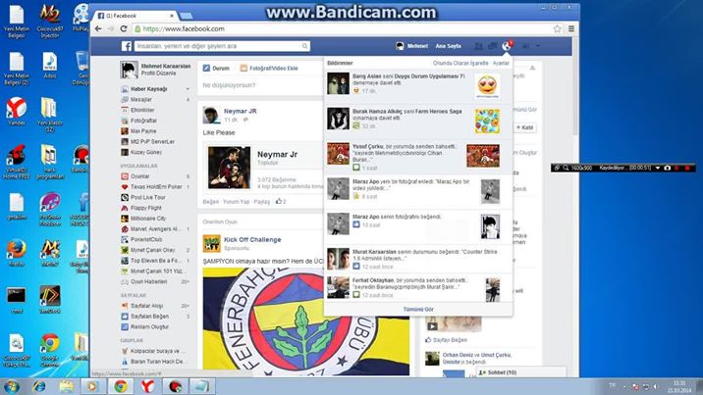Open Internet Explorer from taskbar
The width and height of the screenshot is (703, 395).
tap(39, 386)
